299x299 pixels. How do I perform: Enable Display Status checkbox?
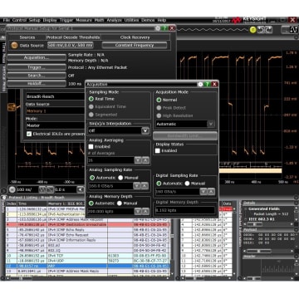coord(158,151)
